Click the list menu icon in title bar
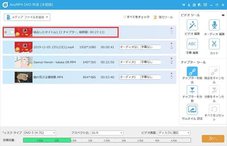Image resolution: width=227 pixels, height=146 pixels. [x=205, y=5]
